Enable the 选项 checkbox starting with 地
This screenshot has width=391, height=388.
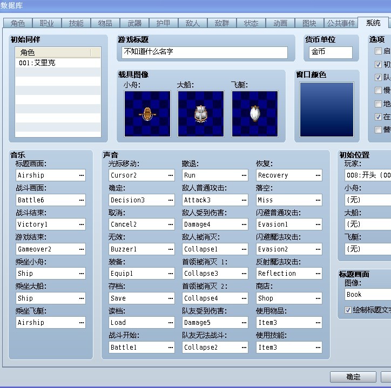pyautogui.click(x=378, y=104)
